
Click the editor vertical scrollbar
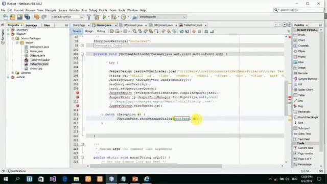tap(286, 98)
